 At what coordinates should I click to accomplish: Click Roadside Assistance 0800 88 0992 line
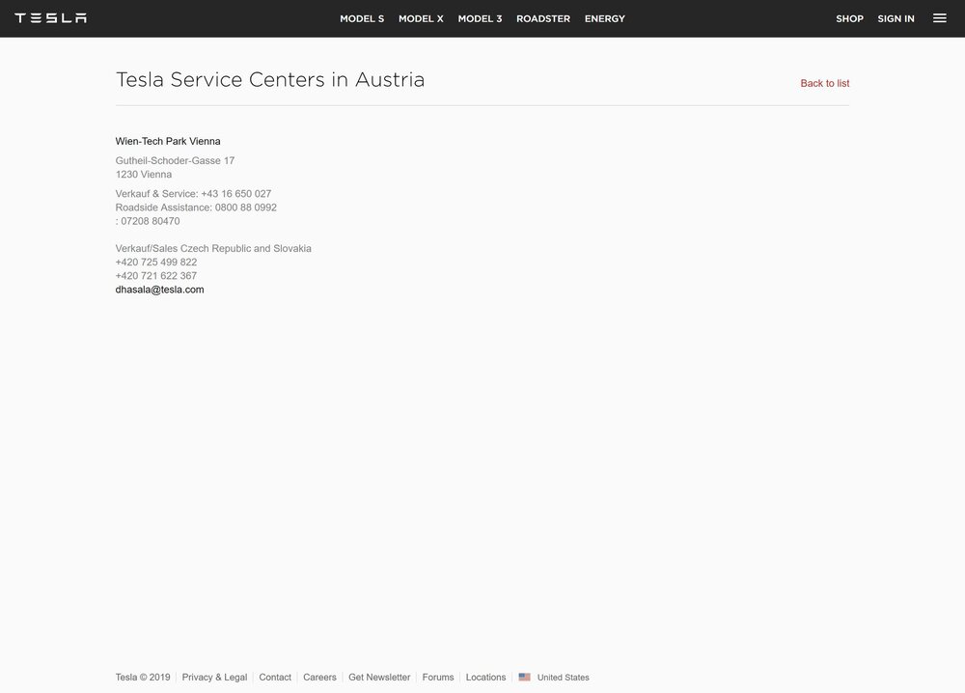pyautogui.click(x=196, y=208)
